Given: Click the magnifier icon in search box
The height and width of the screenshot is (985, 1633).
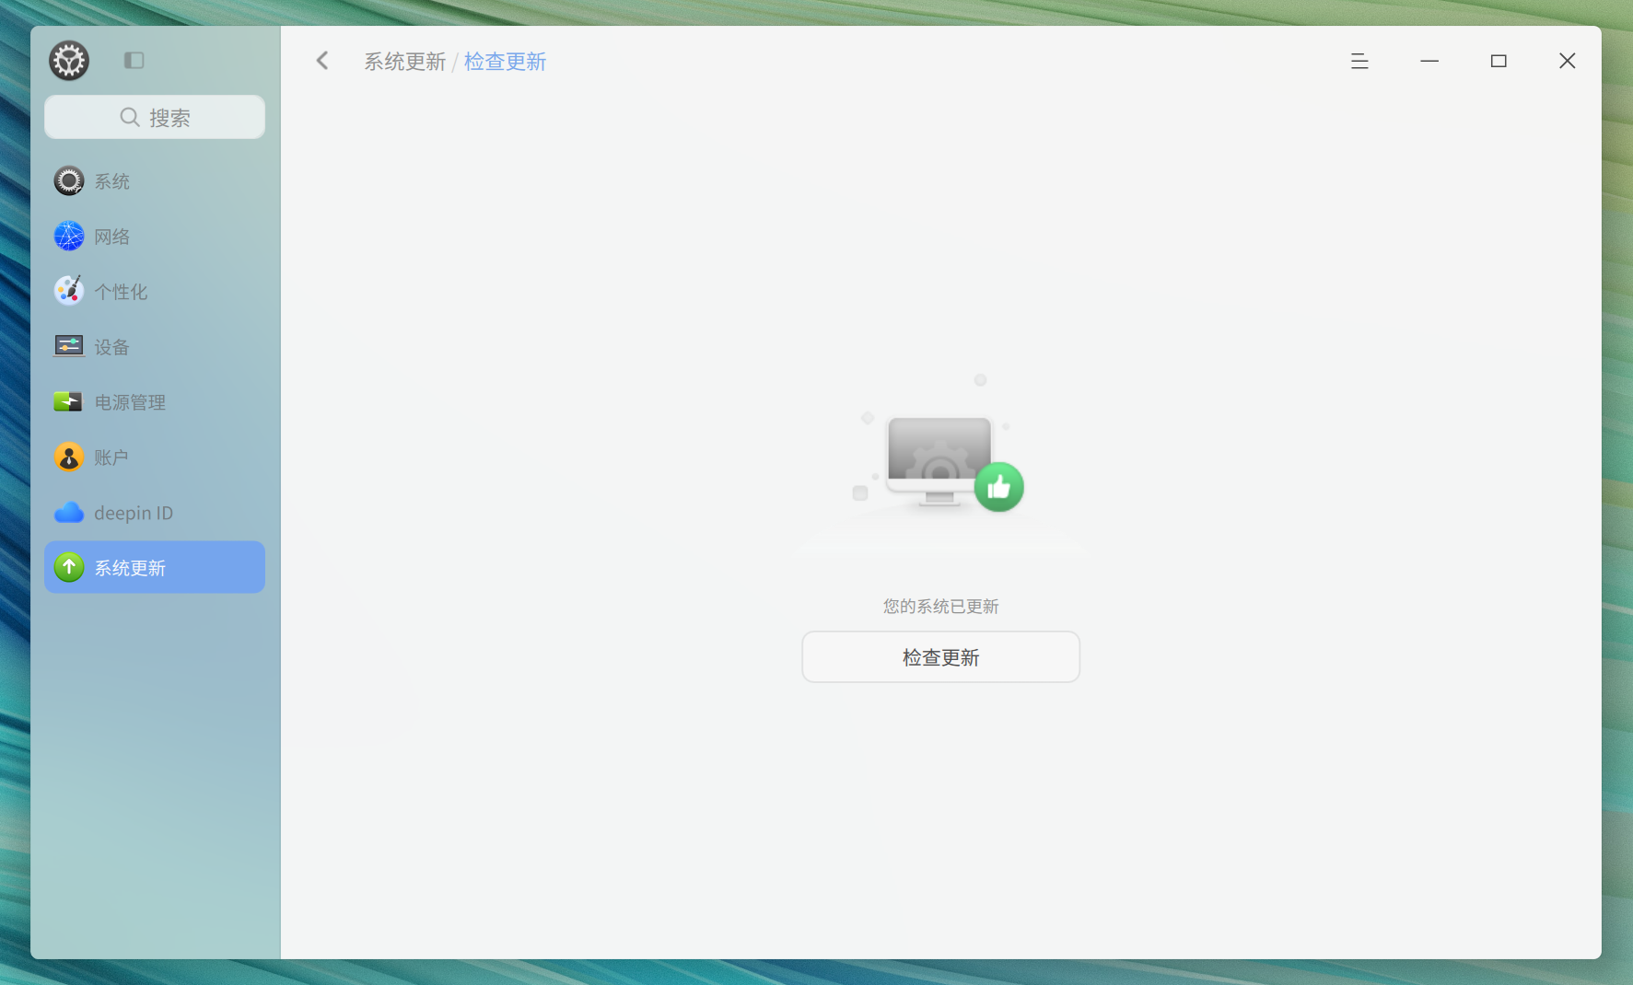Looking at the screenshot, I should pos(130,117).
